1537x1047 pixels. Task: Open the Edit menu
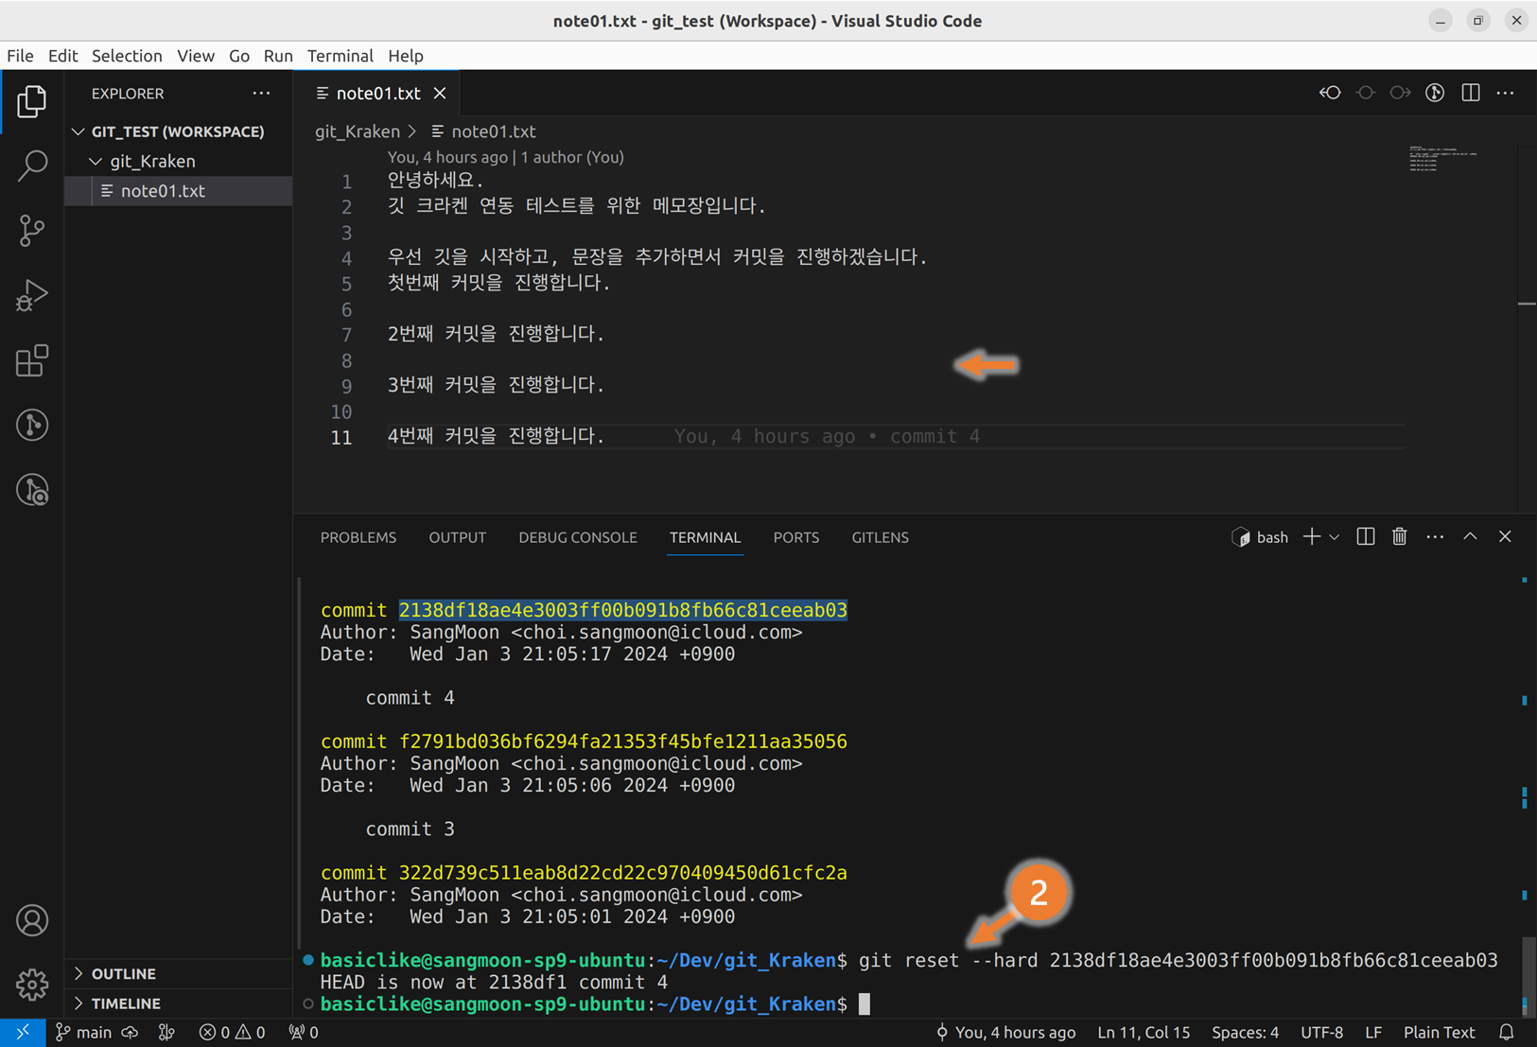(62, 56)
